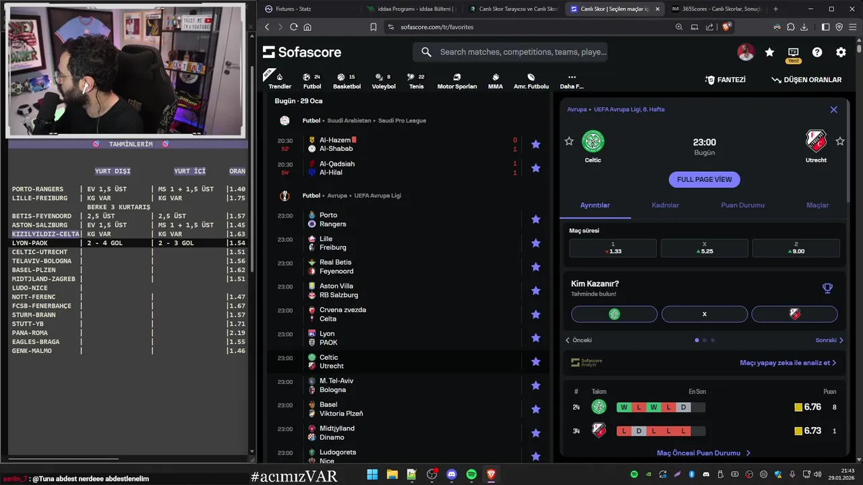This screenshot has width=863, height=485.
Task: Click Maçı yapay zeka ile analiz et
Action: click(x=787, y=362)
